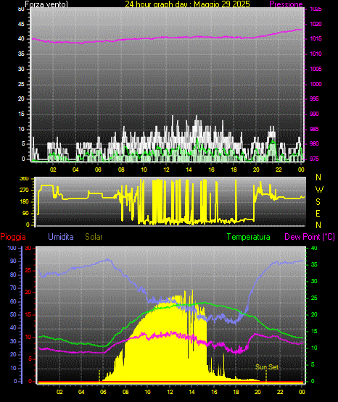Image resolution: width=338 pixels, height=402 pixels.
Task: Select the Pioggia legend label
Action: [13, 237]
